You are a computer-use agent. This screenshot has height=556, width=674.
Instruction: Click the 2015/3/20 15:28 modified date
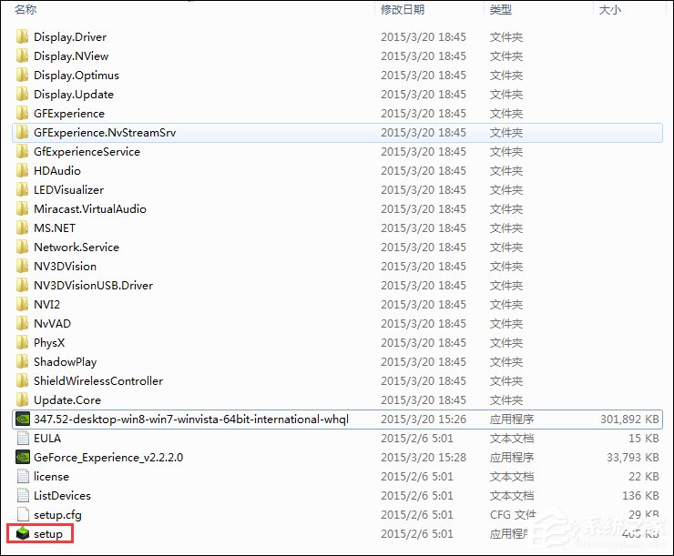point(424,457)
